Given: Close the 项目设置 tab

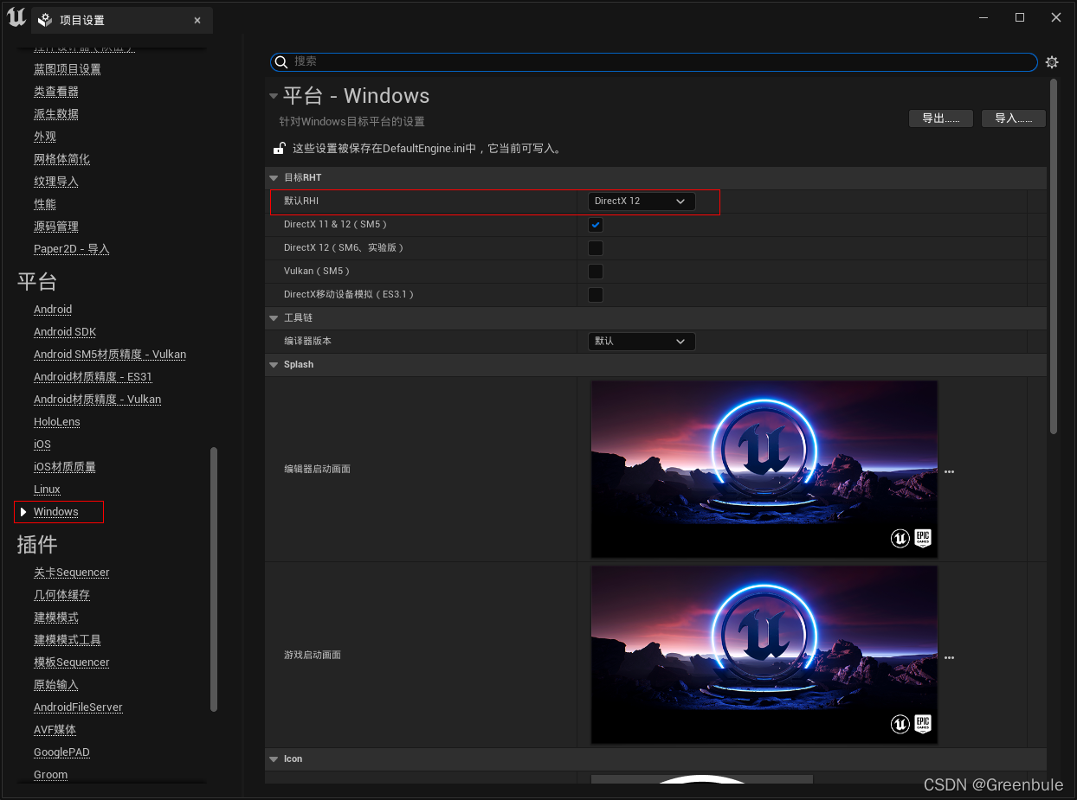Looking at the screenshot, I should tap(197, 20).
